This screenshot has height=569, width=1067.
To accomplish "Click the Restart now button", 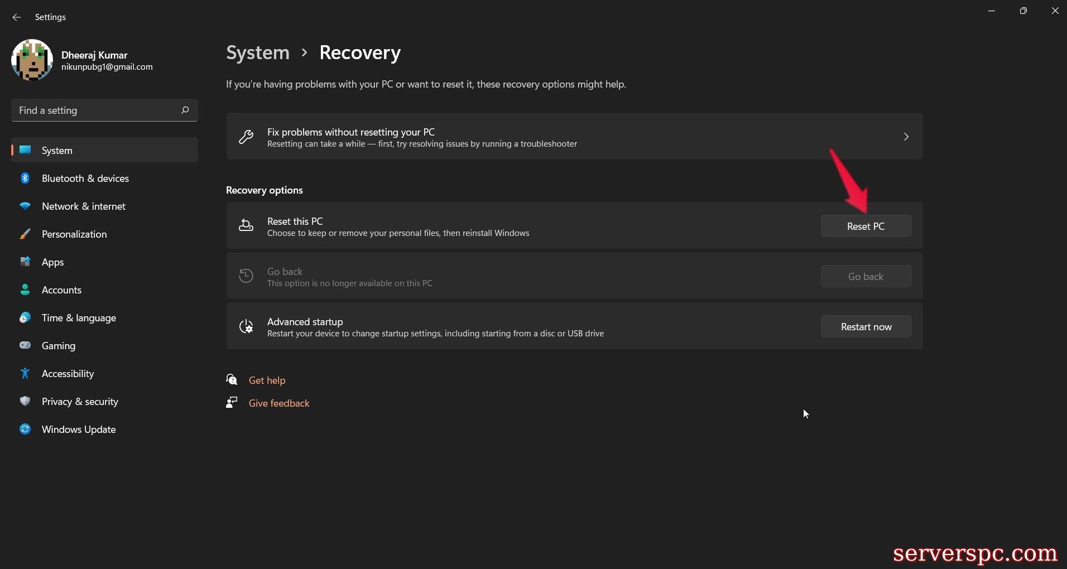I will (x=866, y=327).
